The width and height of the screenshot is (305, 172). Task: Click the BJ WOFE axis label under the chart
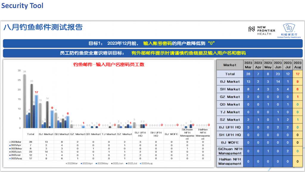171,134
